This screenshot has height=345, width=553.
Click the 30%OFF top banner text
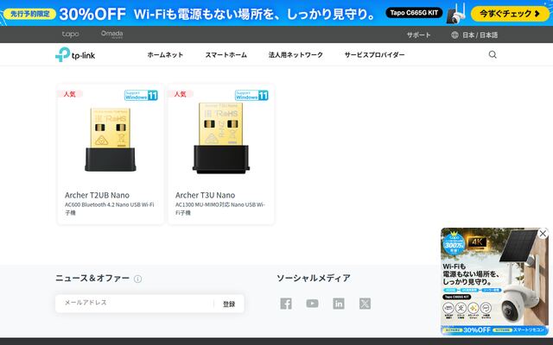92,14
